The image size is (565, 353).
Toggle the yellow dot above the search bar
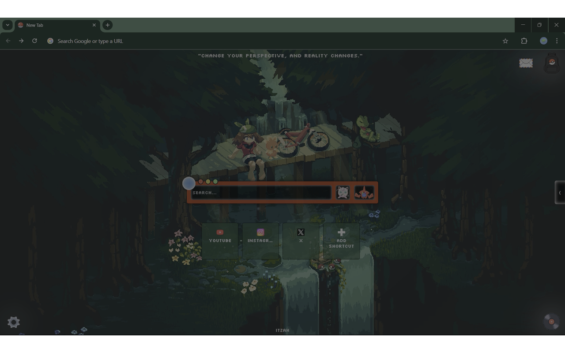(207, 181)
